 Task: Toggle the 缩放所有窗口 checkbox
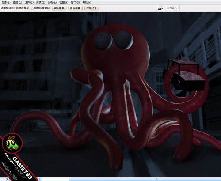[x=32, y=8]
